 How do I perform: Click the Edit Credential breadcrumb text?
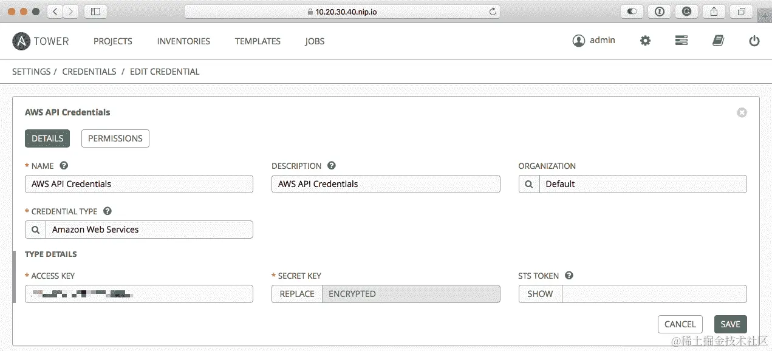(x=165, y=71)
